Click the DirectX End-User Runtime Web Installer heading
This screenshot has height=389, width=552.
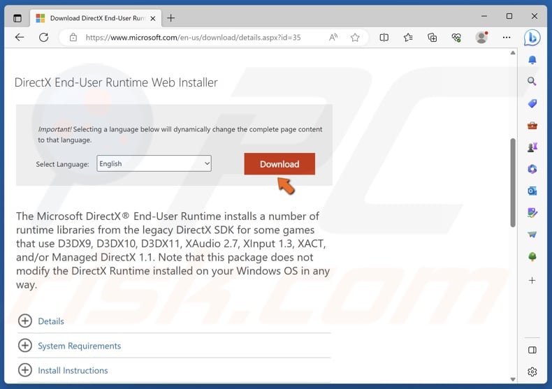(116, 82)
